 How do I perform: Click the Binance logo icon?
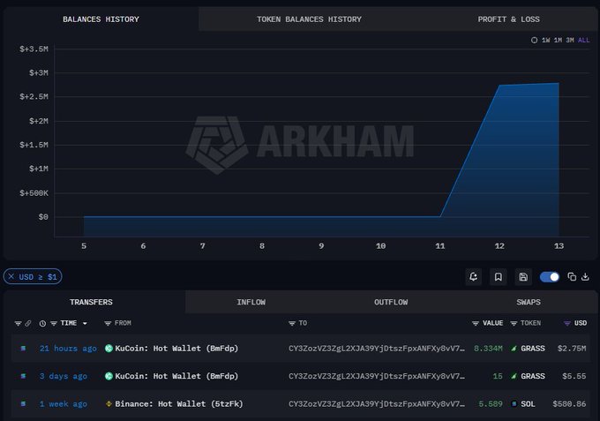click(109, 403)
